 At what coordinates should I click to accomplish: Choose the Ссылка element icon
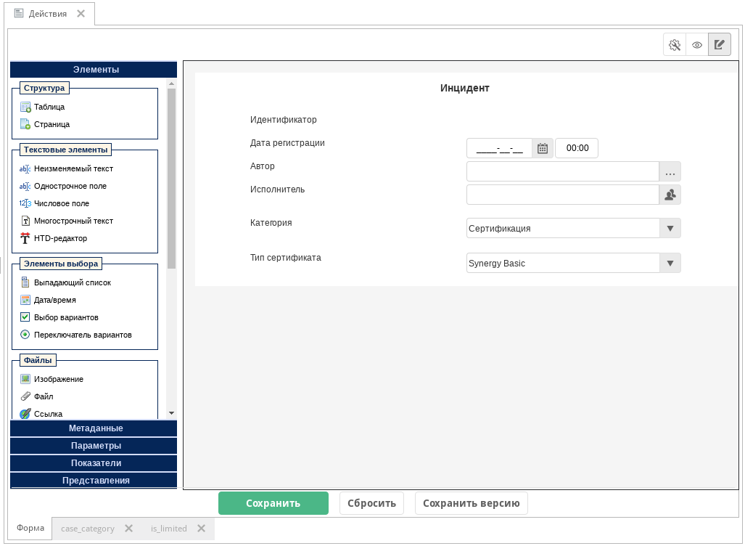[25, 414]
